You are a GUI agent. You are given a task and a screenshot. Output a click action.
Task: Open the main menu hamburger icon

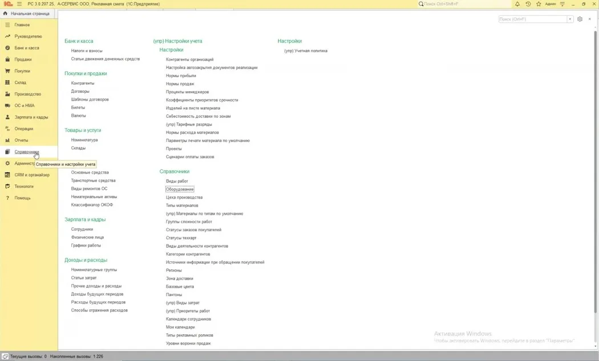point(19,4)
